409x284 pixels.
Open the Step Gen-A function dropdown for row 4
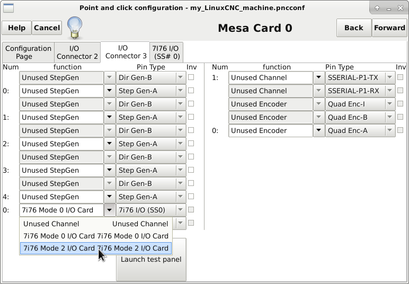coord(109,197)
